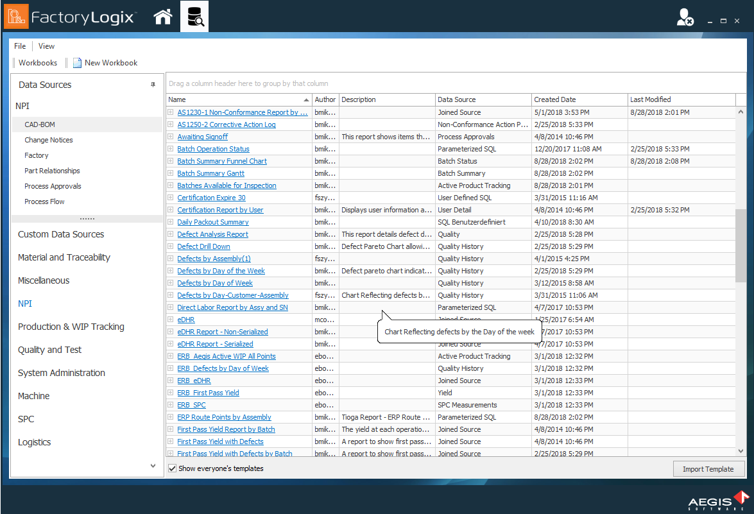The height and width of the screenshot is (514, 754).
Task: Collapse the NPI data sources section
Action: (x=21, y=105)
